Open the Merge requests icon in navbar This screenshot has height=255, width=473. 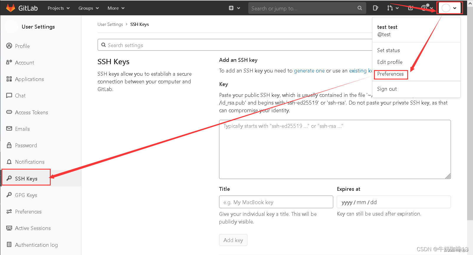(x=390, y=8)
